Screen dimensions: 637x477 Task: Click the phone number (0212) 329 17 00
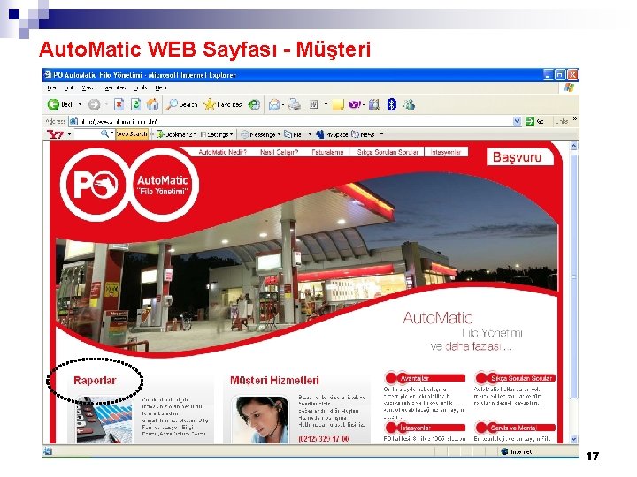tap(324, 439)
